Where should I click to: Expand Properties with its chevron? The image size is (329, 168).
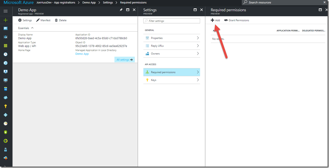(x=198, y=38)
